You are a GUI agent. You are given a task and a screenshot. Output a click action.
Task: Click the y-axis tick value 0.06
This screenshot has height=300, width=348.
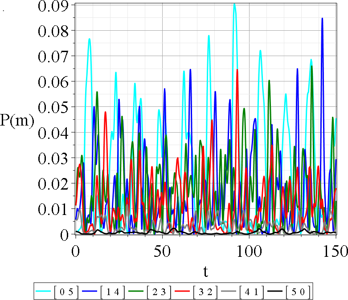click(x=53, y=82)
